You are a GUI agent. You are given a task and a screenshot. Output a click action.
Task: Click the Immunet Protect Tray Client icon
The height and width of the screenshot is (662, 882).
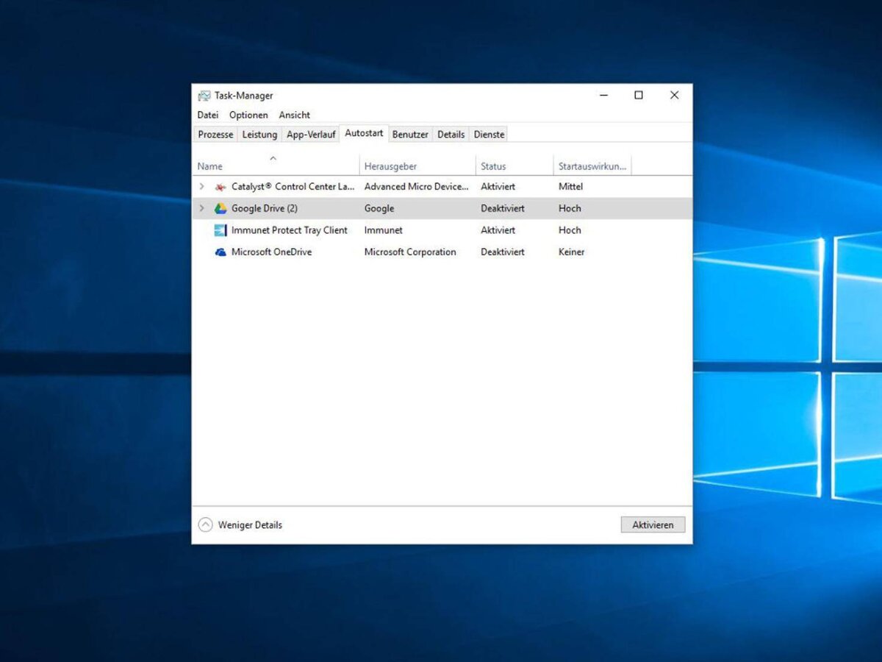[x=220, y=230]
